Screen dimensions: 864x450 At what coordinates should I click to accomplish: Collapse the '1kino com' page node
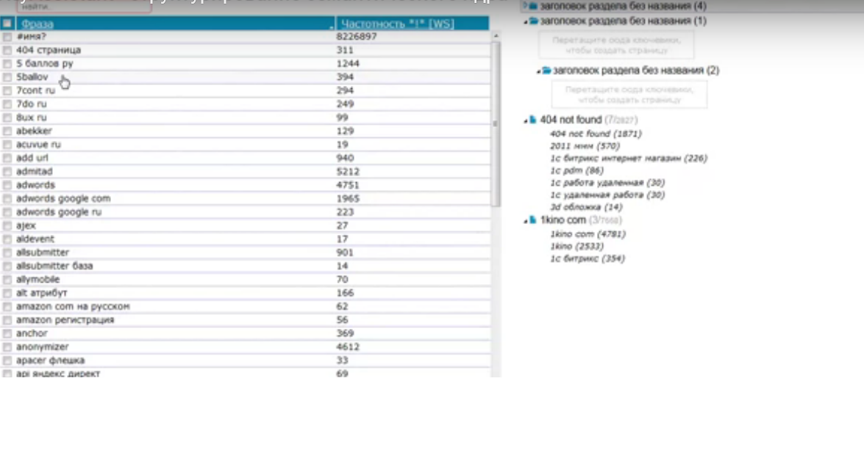(x=526, y=221)
